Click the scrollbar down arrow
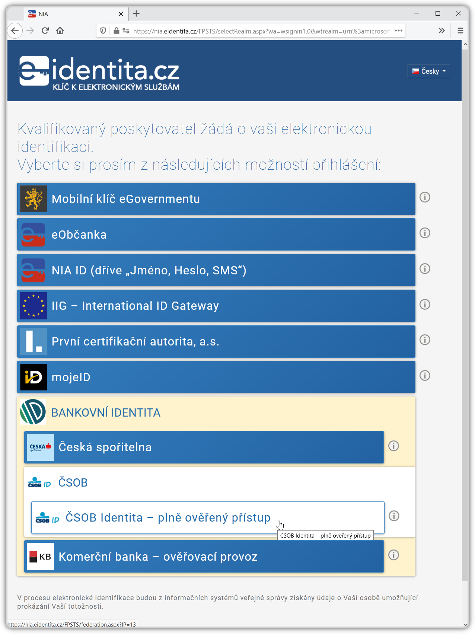Screen dimensions: 475x634 [x=465, y=625]
